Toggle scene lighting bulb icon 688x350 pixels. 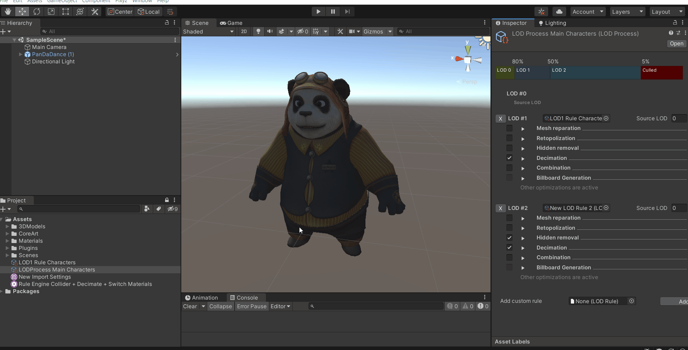pyautogui.click(x=258, y=31)
